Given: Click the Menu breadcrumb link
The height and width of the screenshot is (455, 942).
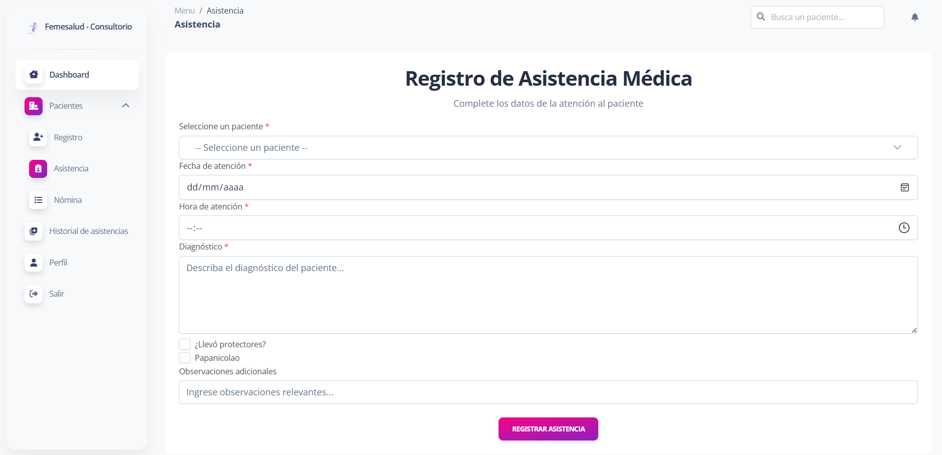Looking at the screenshot, I should [x=184, y=11].
